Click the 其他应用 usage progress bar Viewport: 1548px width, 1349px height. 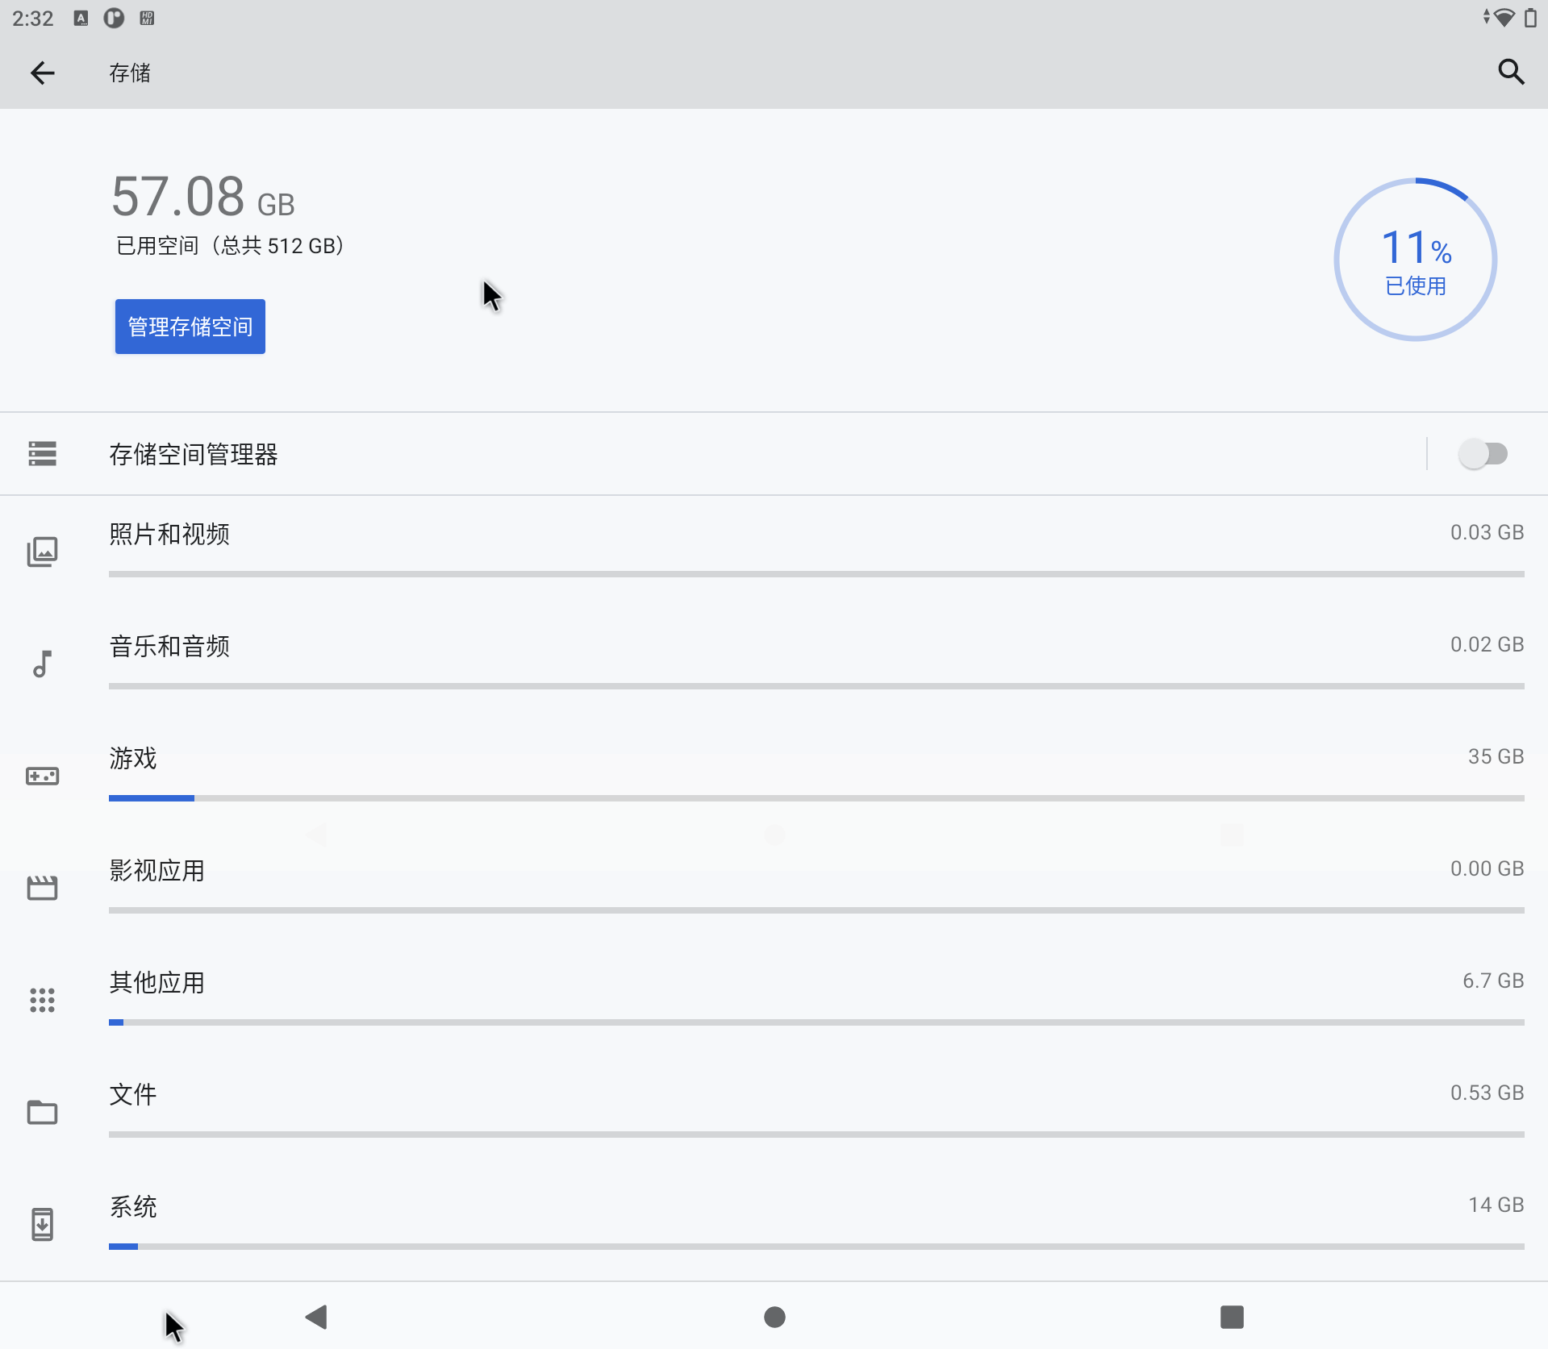click(816, 1022)
